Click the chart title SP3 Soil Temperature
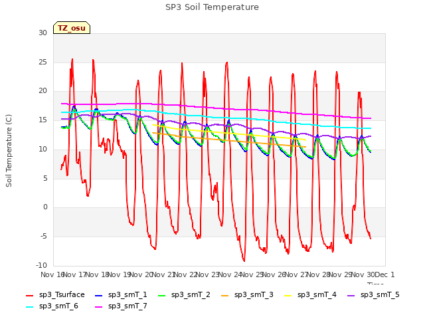The image size is (425, 319). (x=212, y=7)
